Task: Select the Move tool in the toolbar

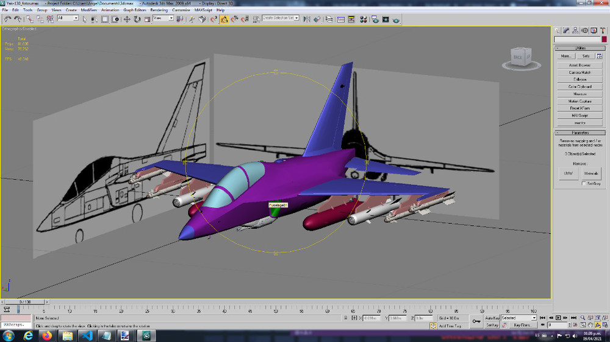Action: (127, 19)
